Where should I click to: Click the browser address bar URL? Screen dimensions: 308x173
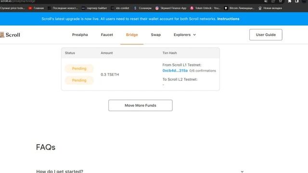[x=18, y=1]
